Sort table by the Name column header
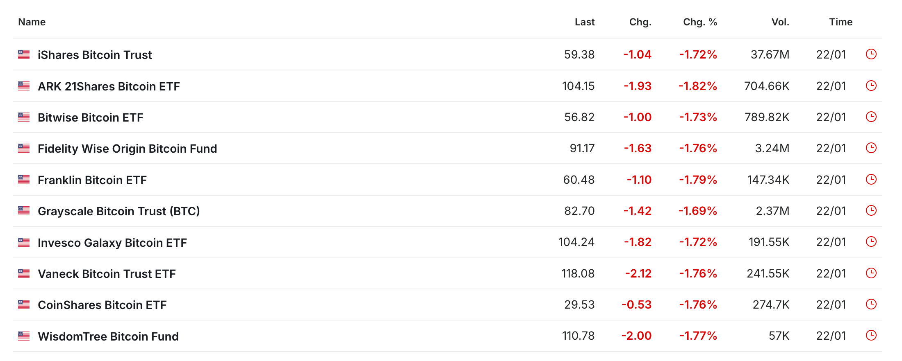This screenshot has width=902, height=361. click(32, 22)
